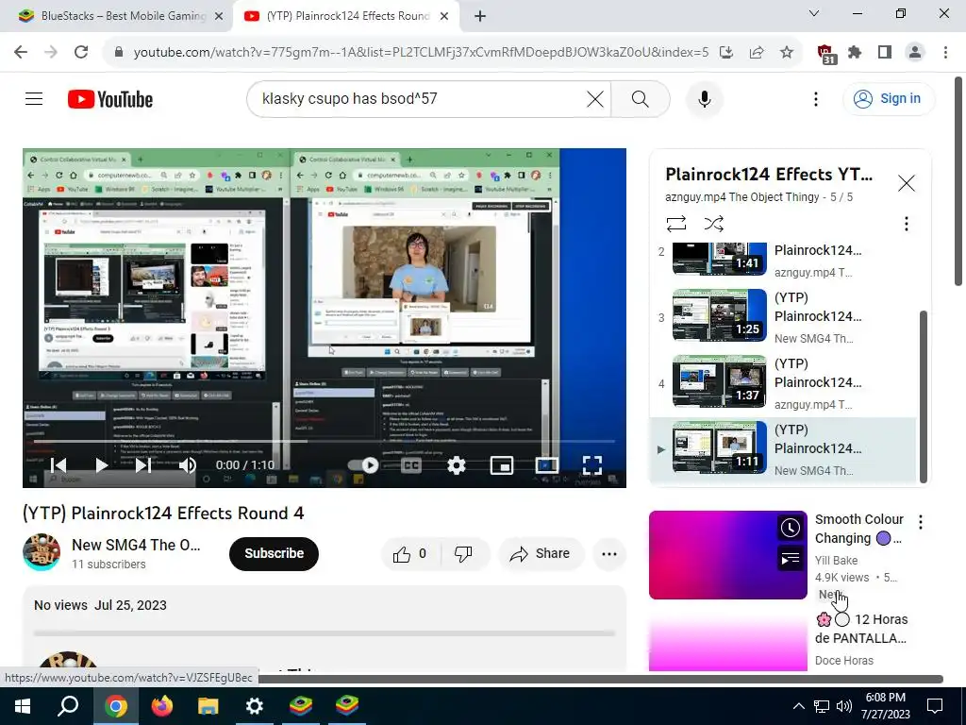Reload the page
Screen dimensions: 966x725
(x=81, y=53)
